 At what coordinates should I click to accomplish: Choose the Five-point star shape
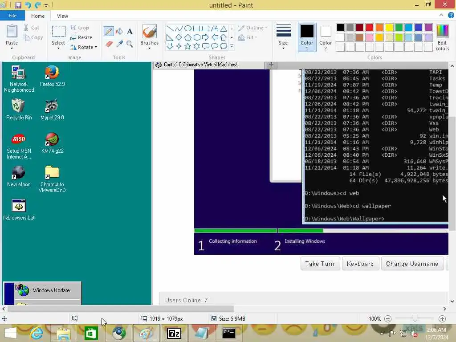[188, 46]
